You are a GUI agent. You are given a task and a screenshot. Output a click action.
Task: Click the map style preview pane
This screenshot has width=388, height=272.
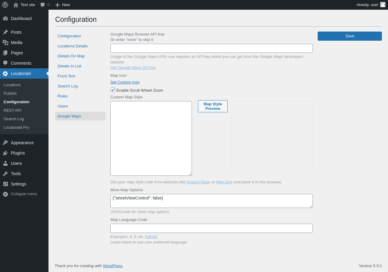pyautogui.click(x=272, y=135)
